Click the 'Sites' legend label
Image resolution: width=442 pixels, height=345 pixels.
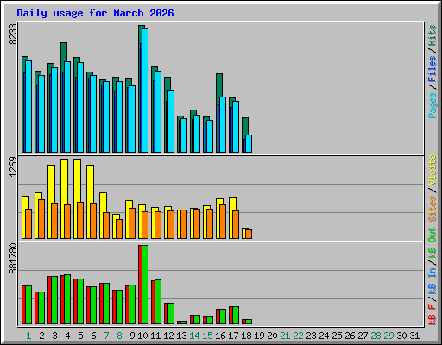point(433,209)
